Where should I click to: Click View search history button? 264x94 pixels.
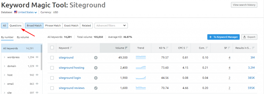244,5
